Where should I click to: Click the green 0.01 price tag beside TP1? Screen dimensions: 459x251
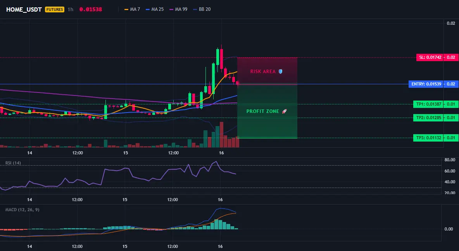click(451, 104)
